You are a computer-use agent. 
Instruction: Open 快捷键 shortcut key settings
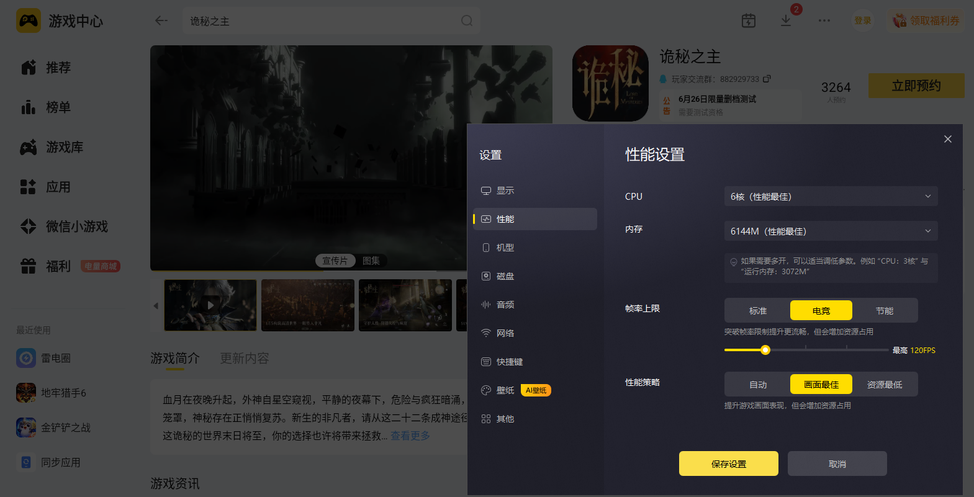click(535, 362)
